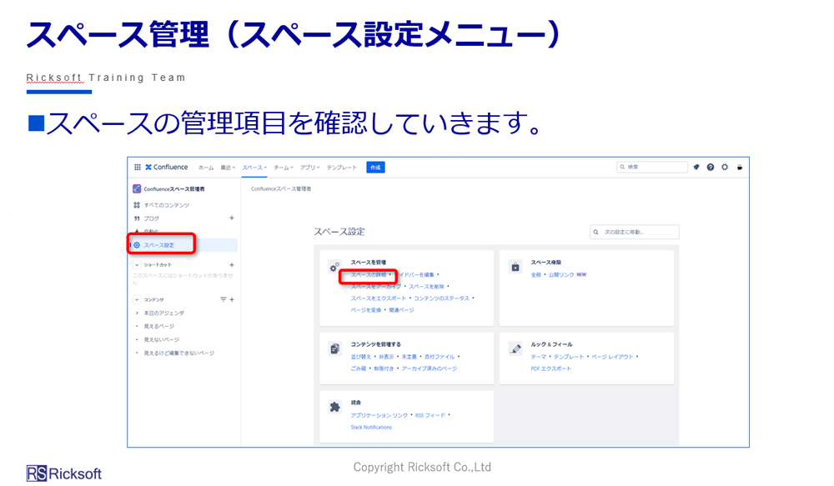The width and height of the screenshot is (834, 486).
Task: Click the スペース権限 lock icon
Action: tap(515, 267)
